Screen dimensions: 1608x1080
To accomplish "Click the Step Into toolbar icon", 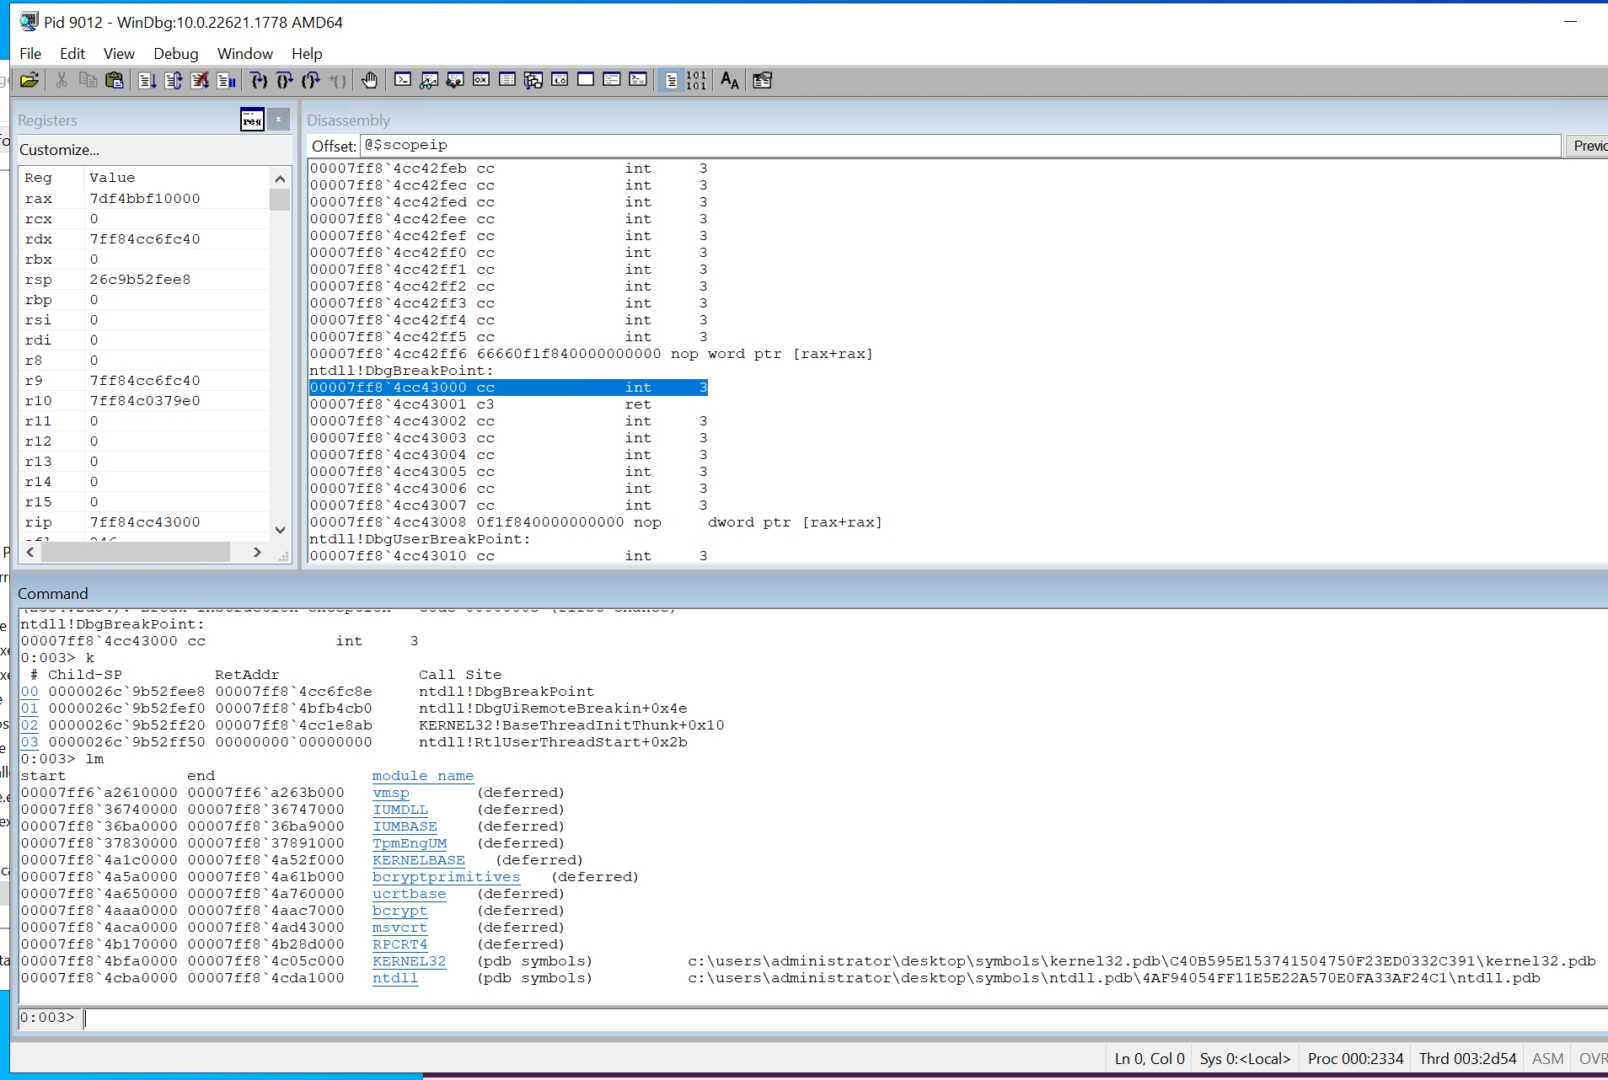I will pyautogui.click(x=259, y=80).
